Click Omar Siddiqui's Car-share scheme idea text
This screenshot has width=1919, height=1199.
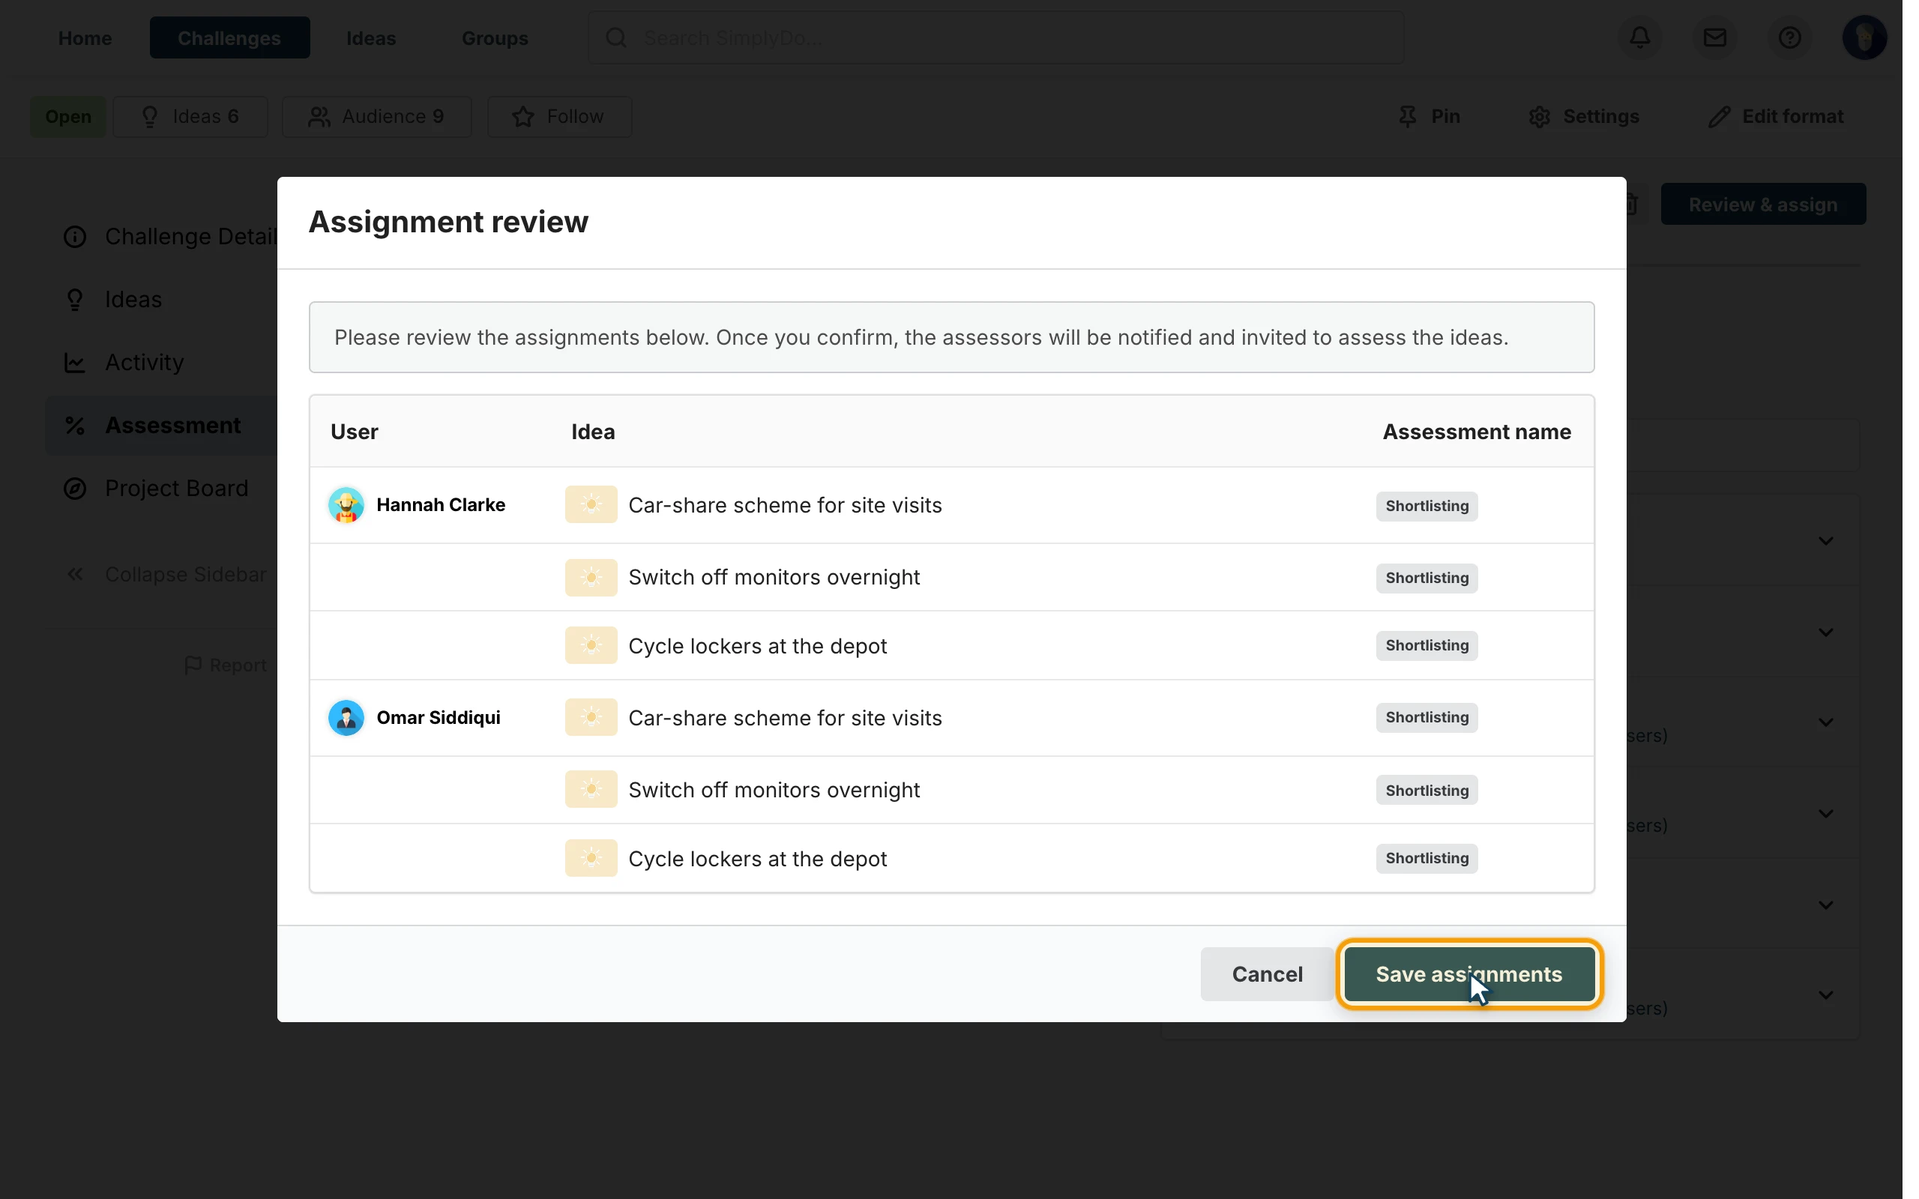(785, 718)
